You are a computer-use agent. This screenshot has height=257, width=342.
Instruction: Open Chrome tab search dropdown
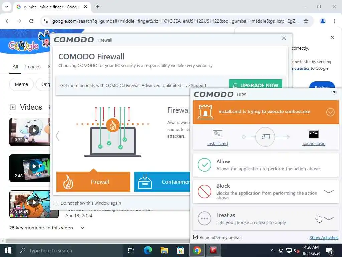coord(7,7)
